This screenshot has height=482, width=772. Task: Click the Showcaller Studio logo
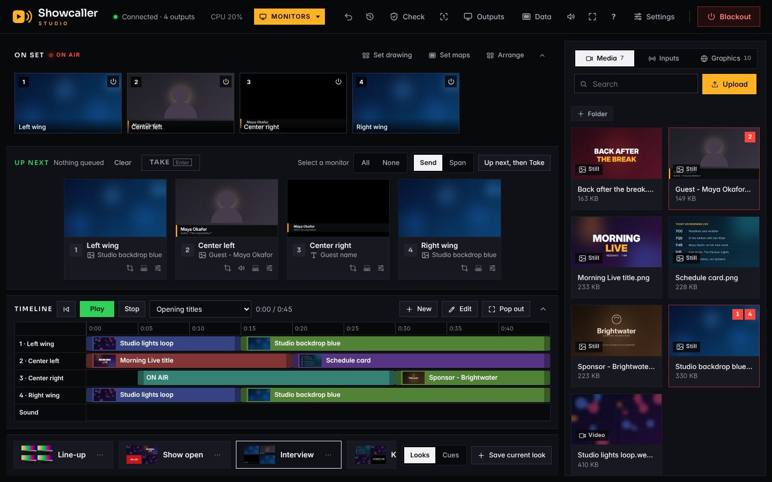coord(55,17)
